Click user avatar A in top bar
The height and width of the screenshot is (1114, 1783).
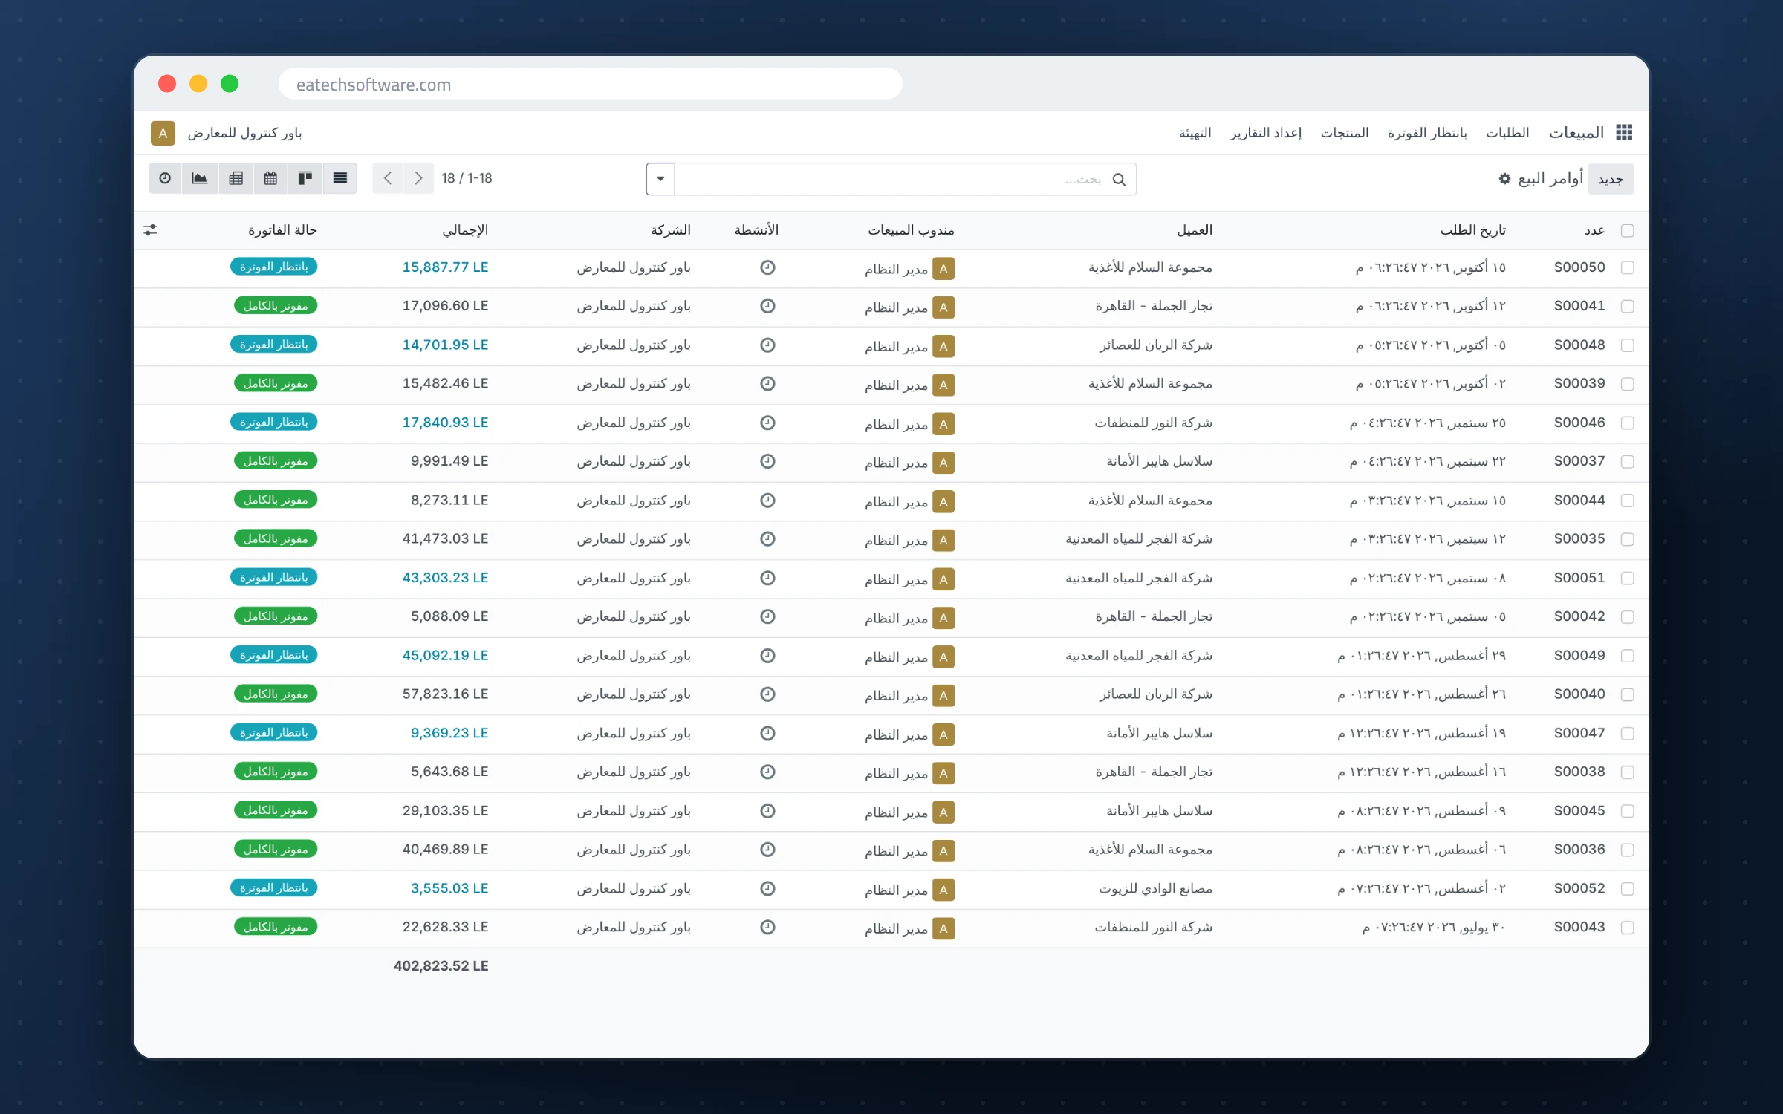coord(163,133)
